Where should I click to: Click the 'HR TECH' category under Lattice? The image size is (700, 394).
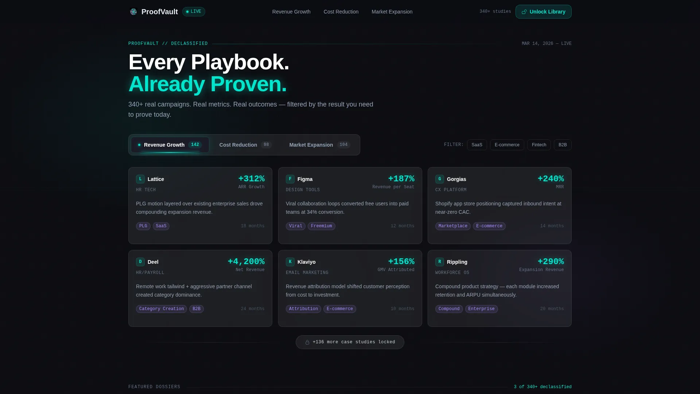[x=146, y=190]
